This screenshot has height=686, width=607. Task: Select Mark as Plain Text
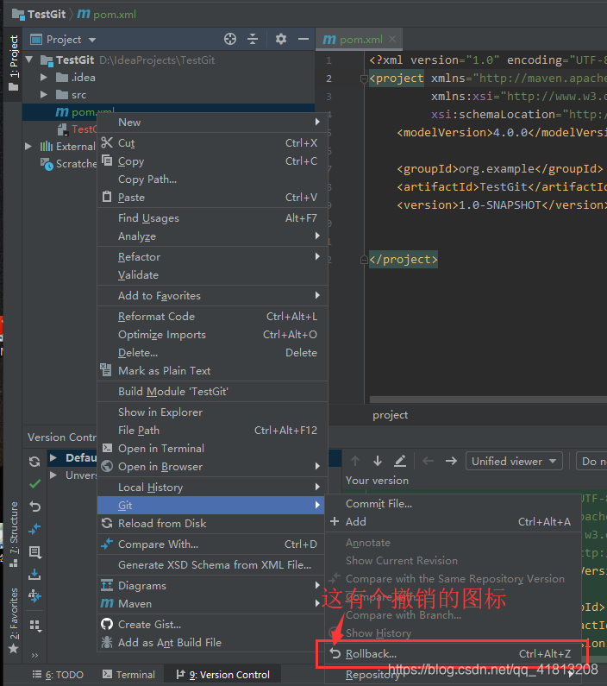[x=212, y=370]
